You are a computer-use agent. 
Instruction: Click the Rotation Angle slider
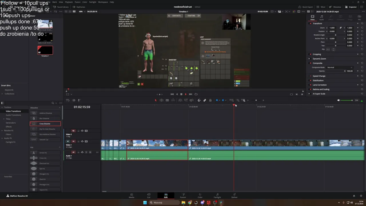click(335, 35)
